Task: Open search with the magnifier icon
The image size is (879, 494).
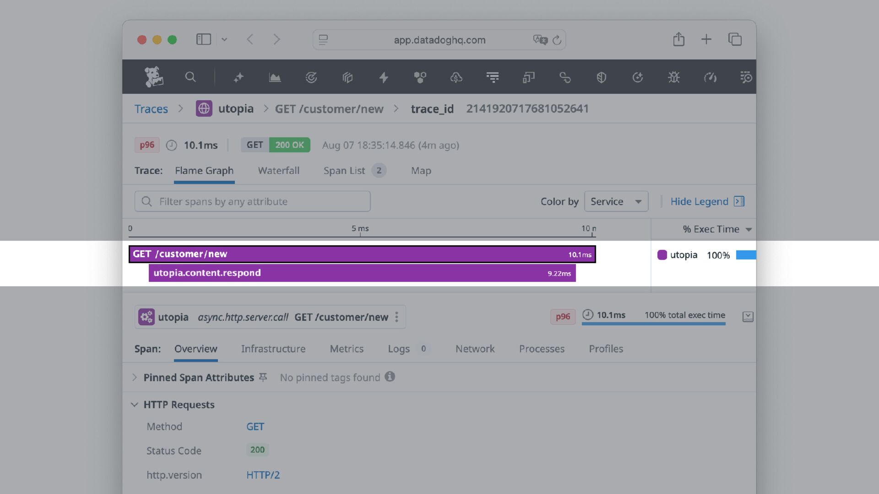Action: click(190, 77)
